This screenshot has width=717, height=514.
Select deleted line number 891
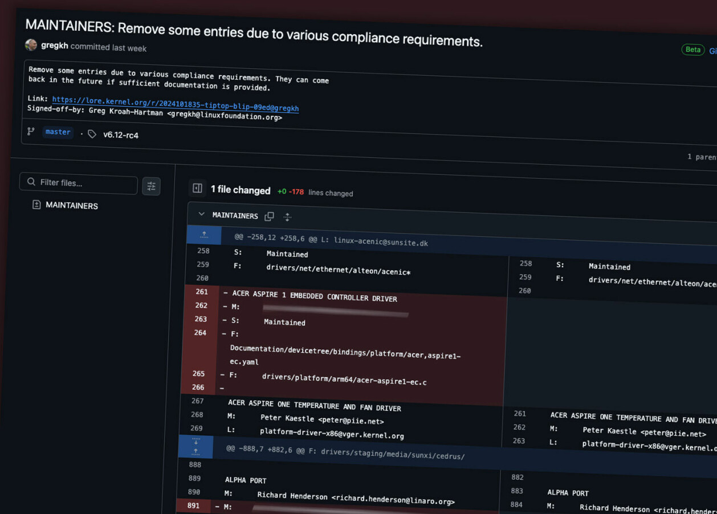[x=193, y=505]
